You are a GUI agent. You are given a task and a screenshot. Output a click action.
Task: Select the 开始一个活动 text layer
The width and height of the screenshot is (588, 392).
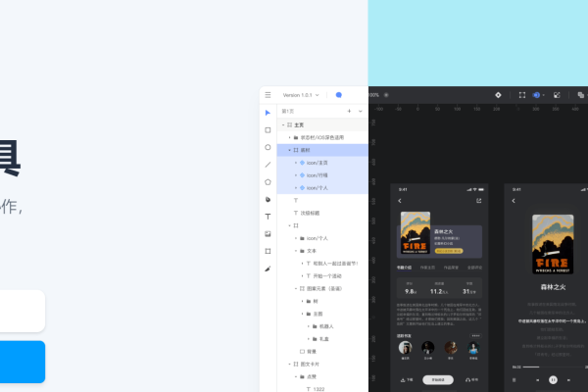pos(322,276)
